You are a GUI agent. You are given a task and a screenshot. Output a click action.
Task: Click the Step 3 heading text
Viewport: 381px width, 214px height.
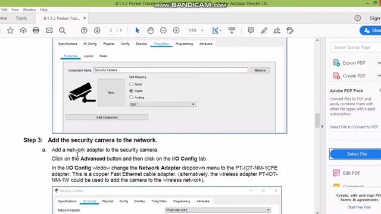tap(90, 140)
